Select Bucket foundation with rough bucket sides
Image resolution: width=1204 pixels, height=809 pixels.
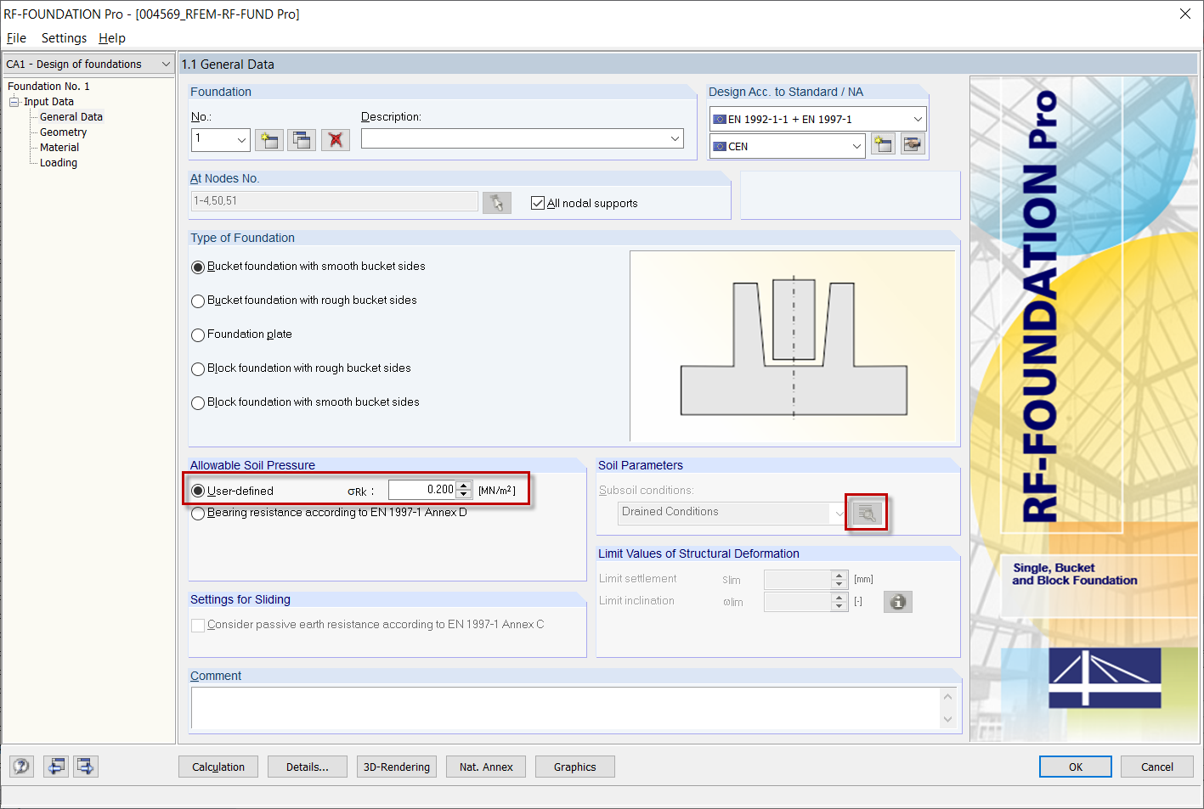click(198, 301)
